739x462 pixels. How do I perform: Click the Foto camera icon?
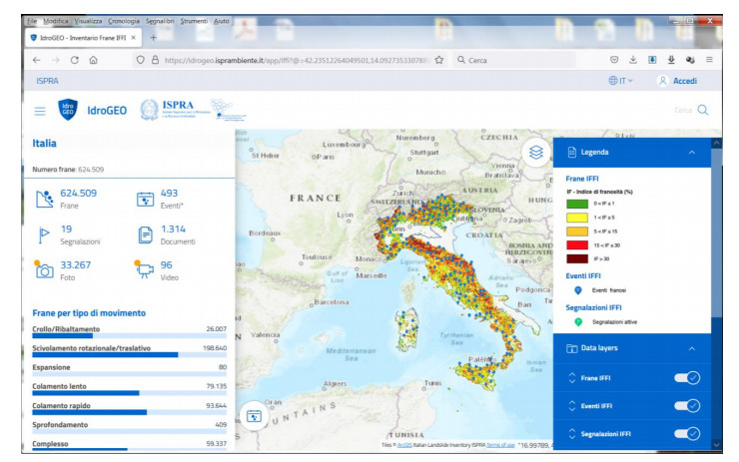(44, 267)
